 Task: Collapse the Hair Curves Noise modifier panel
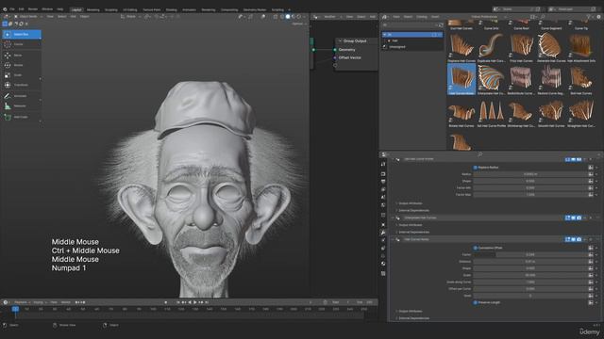pyautogui.click(x=394, y=239)
